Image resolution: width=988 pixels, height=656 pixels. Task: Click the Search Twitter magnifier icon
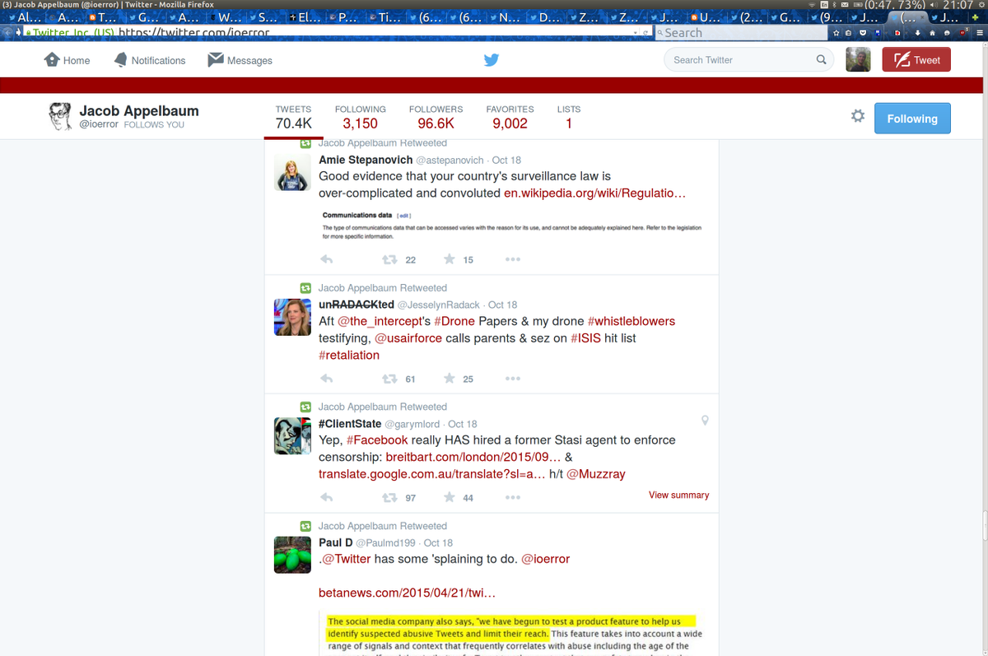point(821,59)
